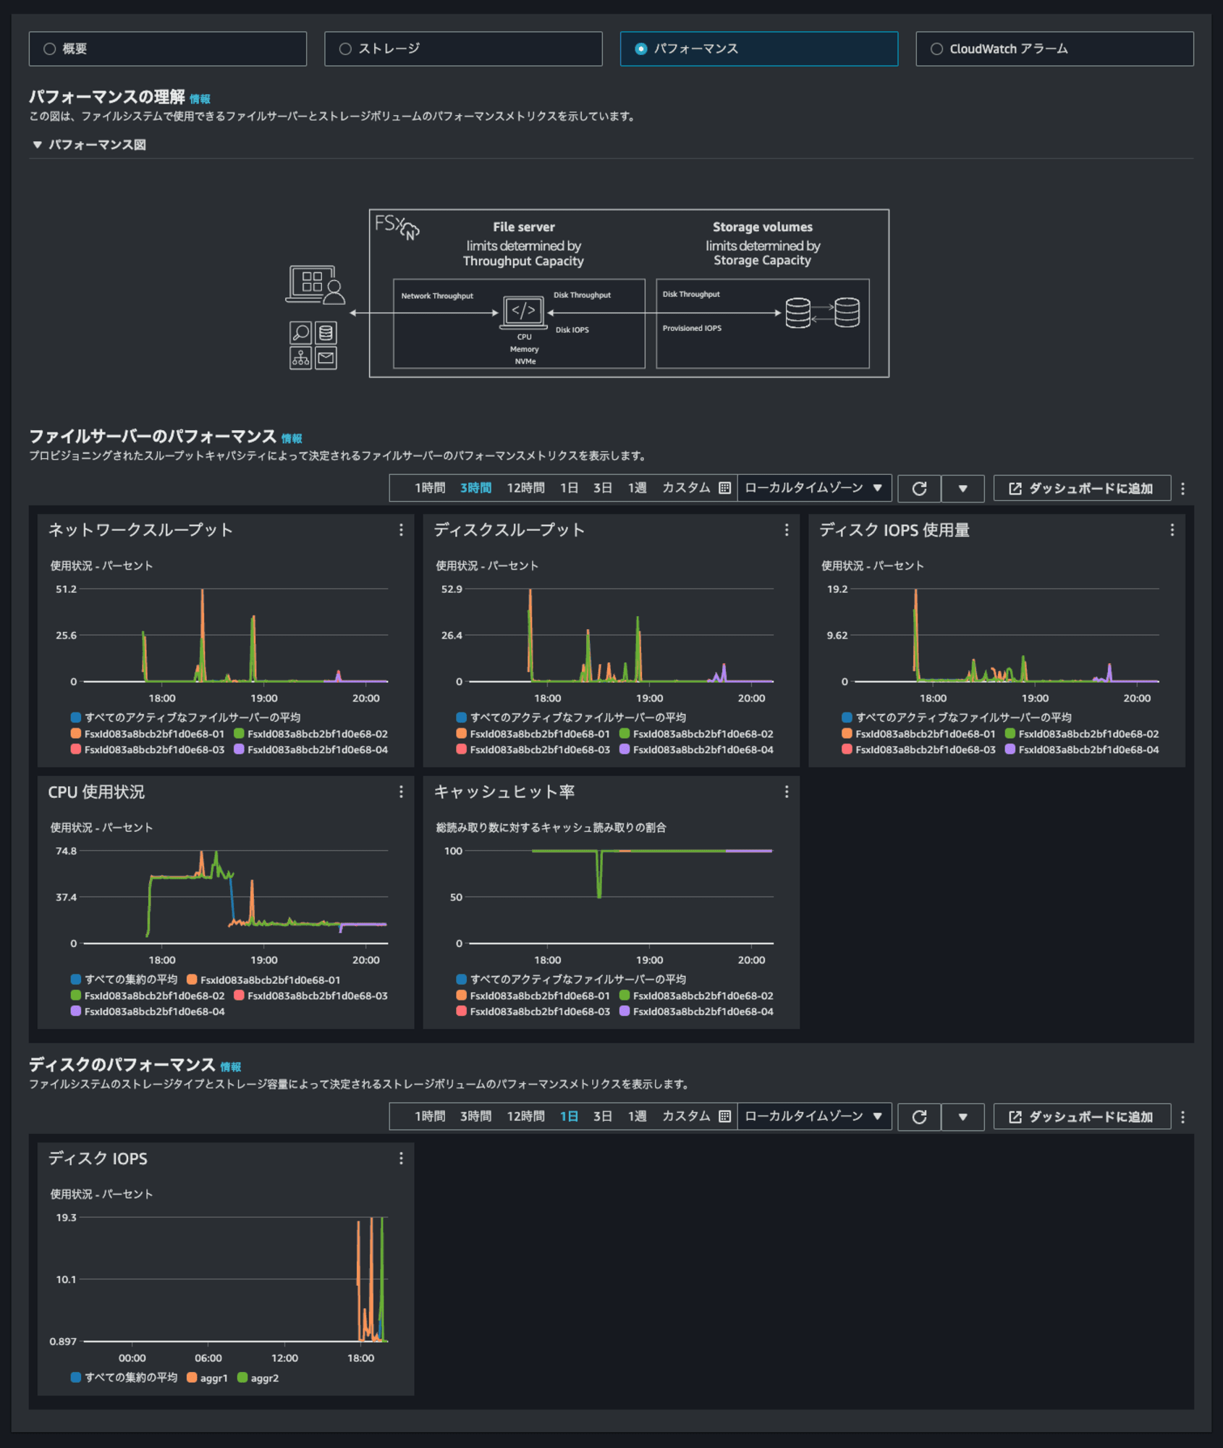Add file server charts to dashboard

tap(1082, 489)
